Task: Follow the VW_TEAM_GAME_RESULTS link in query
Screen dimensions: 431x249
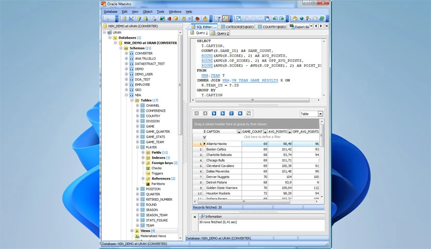Action: (255, 80)
